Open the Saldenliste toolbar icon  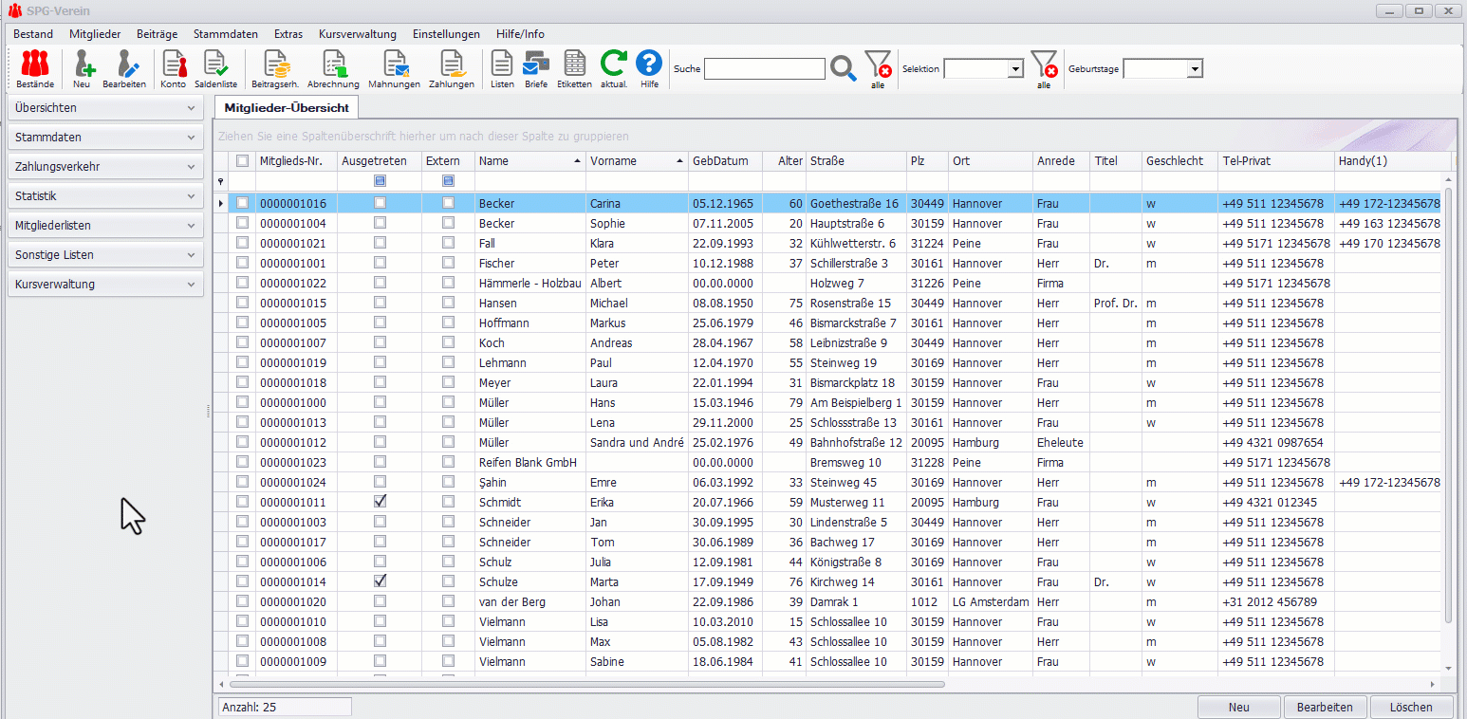pos(215,65)
